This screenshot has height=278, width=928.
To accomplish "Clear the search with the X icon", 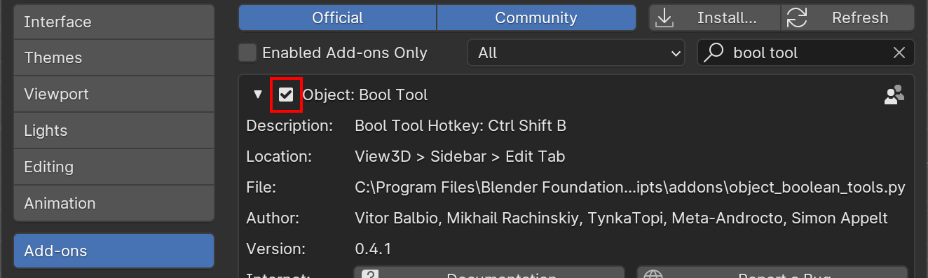I will click(899, 53).
